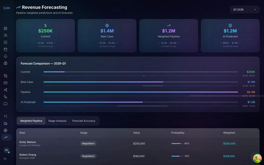
Task: Open notifications via the bell icon
Action: [x=6, y=56]
